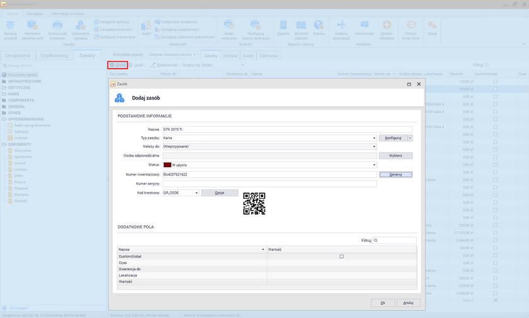The image size is (529, 318).
Task: Switch to the Użytkownicy tab
Action: pos(54,56)
